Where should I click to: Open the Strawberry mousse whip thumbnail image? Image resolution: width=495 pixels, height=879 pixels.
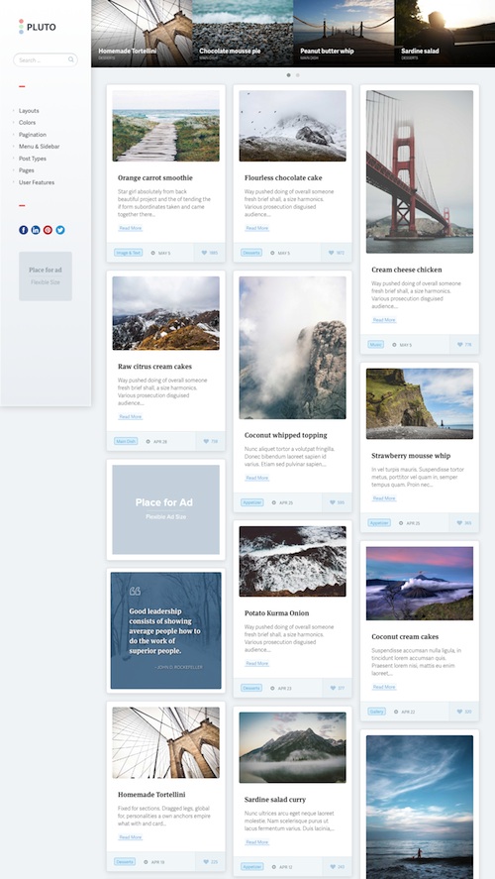coord(420,403)
